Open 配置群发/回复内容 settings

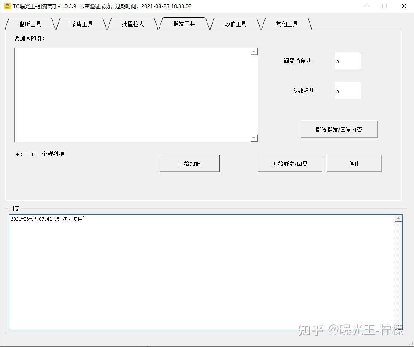339,129
